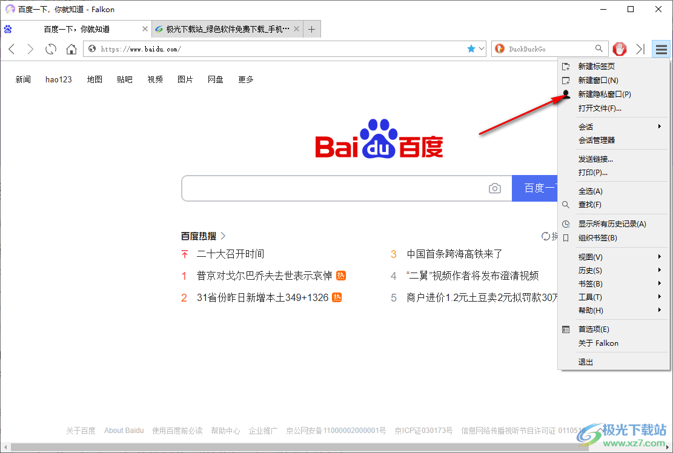Open hot search 中国首条跨海高铁来了
The height and width of the screenshot is (453, 673).
tap(454, 254)
